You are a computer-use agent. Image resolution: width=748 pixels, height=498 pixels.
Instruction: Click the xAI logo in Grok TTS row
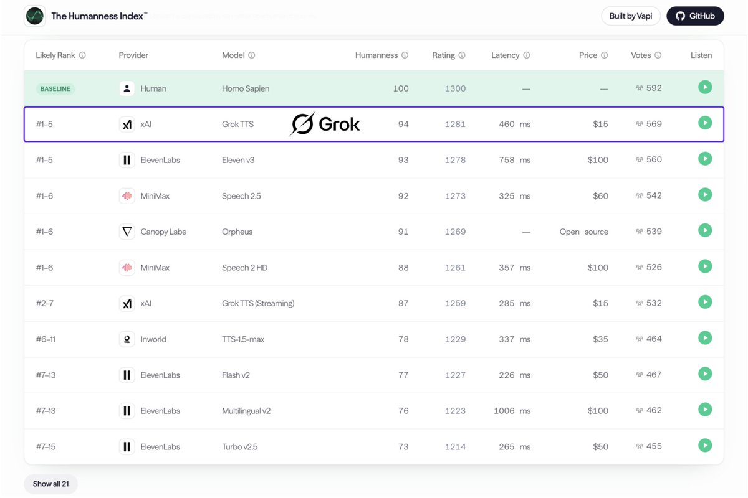click(x=127, y=124)
